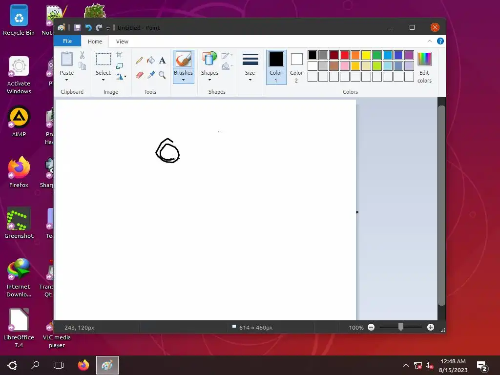Viewport: 500px width, 375px height.
Task: Click the Edit colors rainbow icon
Action: coord(424,59)
